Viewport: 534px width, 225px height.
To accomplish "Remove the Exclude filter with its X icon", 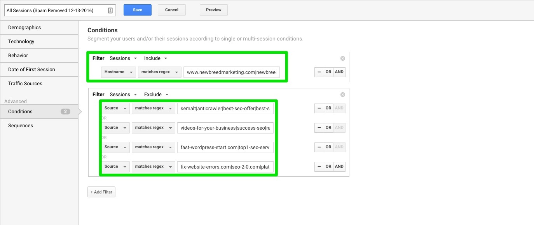I will (342, 95).
